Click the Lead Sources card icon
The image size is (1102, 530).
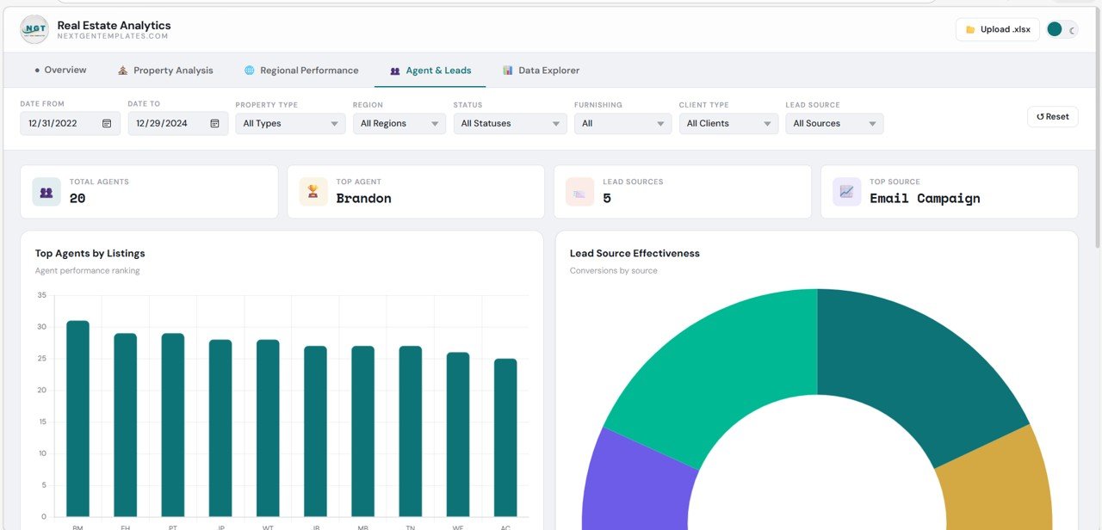click(x=579, y=191)
